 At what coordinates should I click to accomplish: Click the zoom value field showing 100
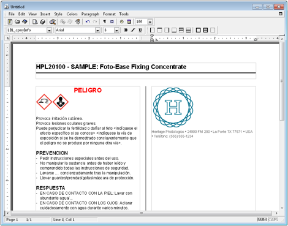coord(142,21)
